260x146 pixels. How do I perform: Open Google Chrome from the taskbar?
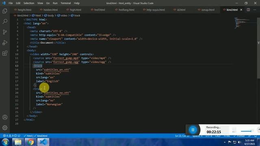pyautogui.click(x=30, y=142)
